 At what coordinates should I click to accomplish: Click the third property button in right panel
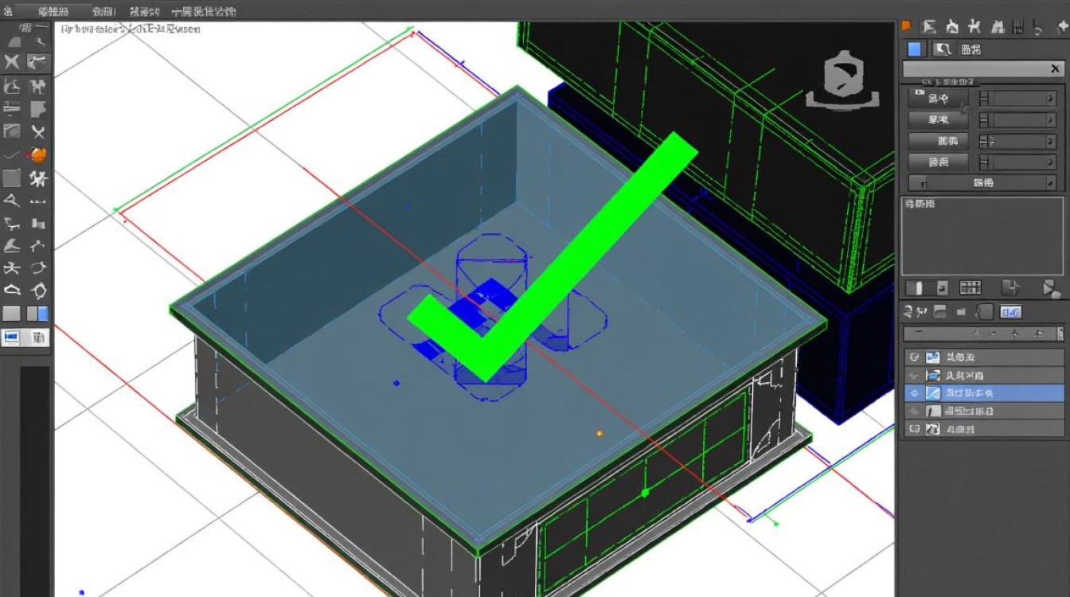click(938, 141)
